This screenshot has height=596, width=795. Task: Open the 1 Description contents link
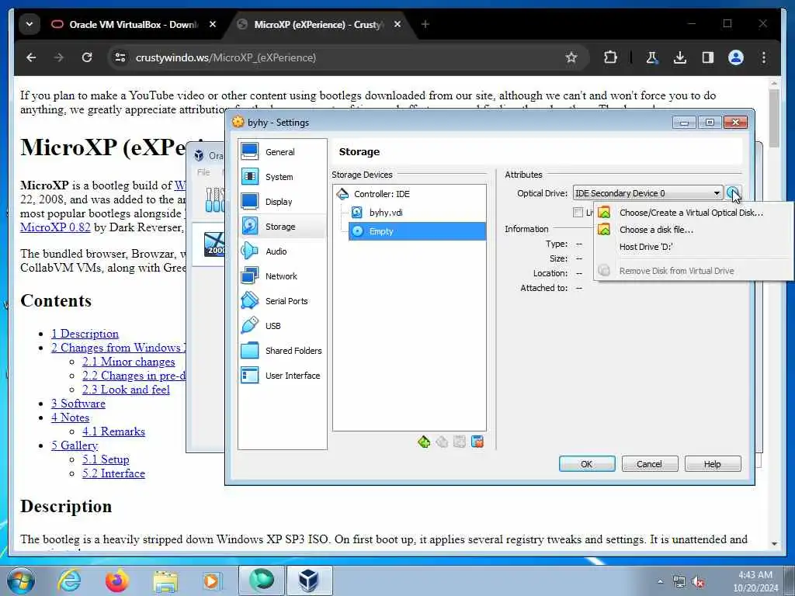85,334
